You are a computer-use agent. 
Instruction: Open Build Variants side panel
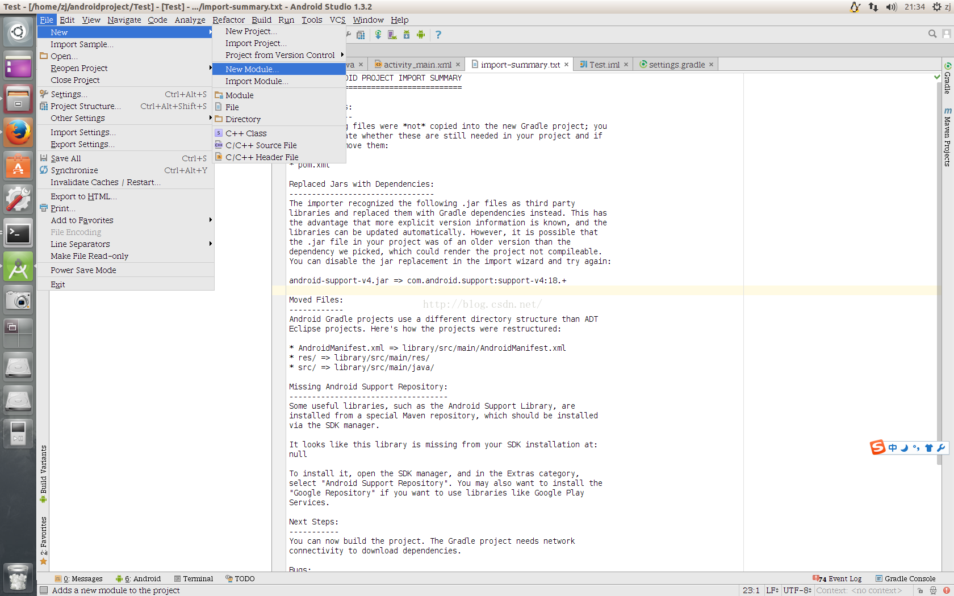(x=43, y=474)
